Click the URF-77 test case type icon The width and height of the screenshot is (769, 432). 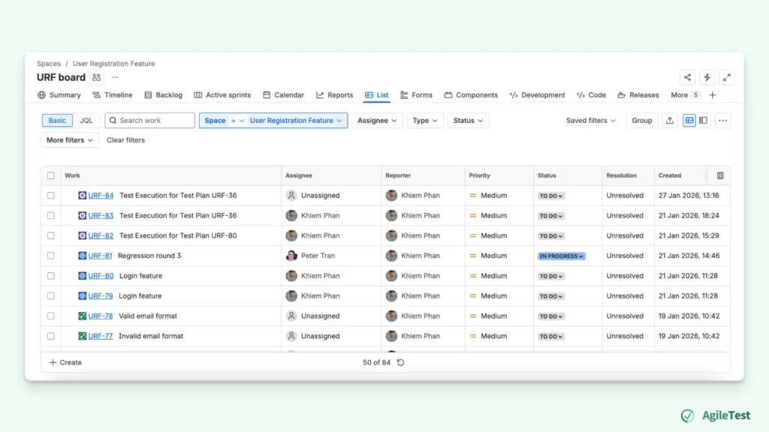coord(83,336)
